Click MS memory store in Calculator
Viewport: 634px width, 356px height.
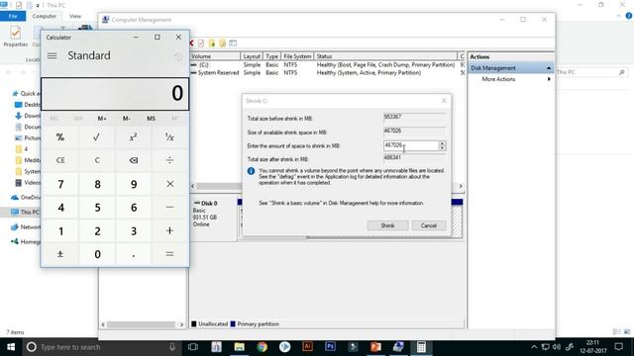pos(151,119)
